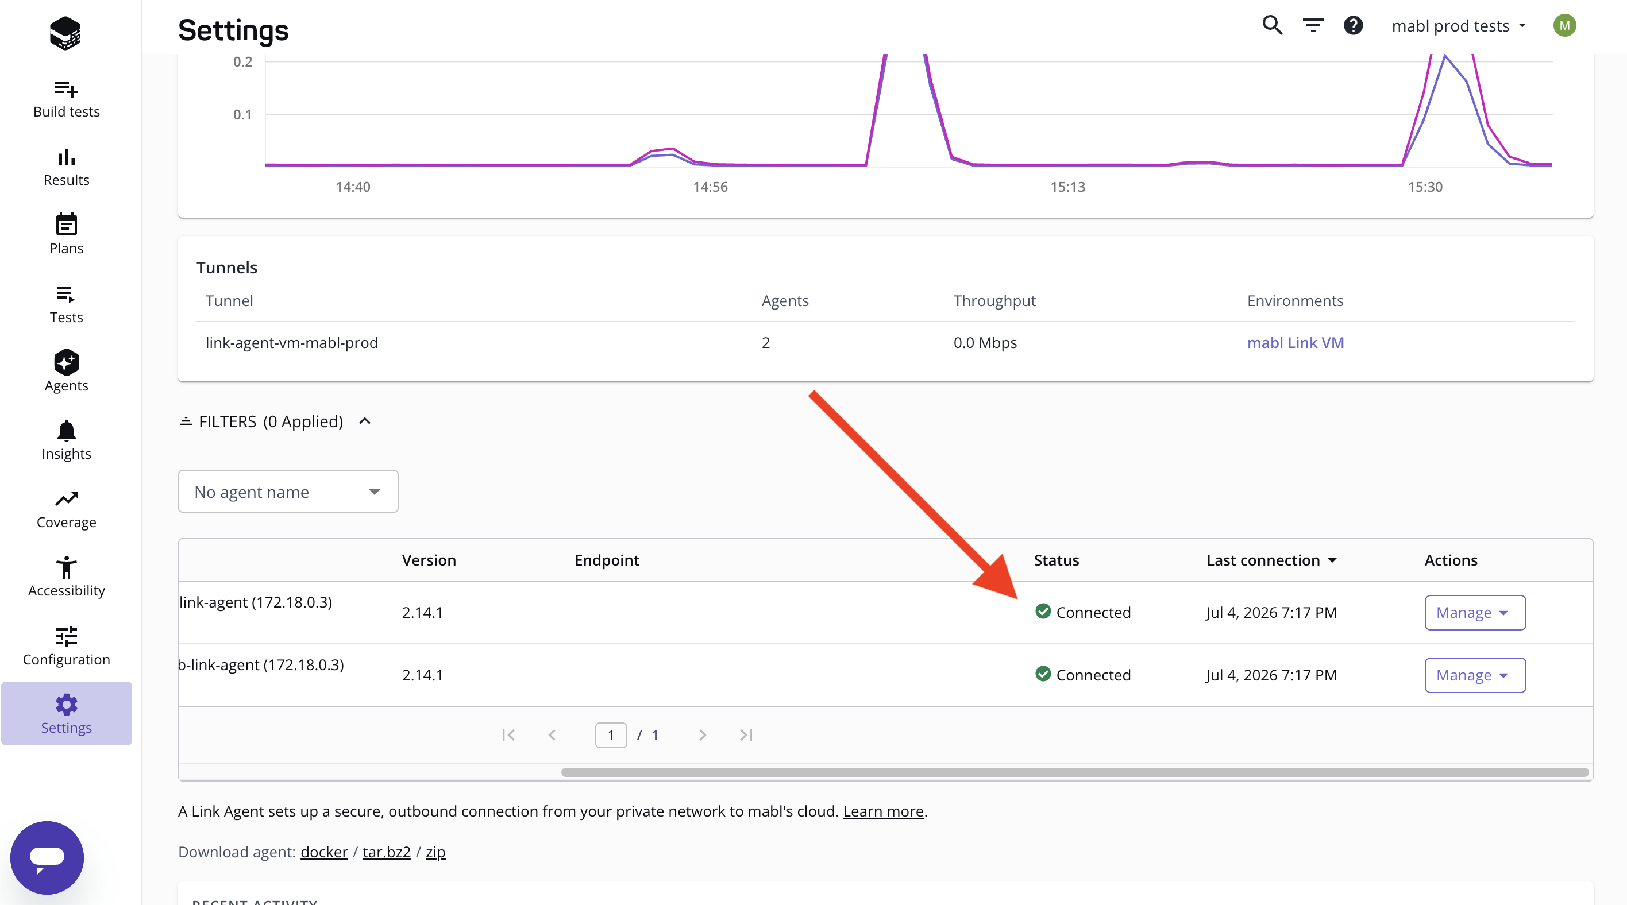1627x905 pixels.
Task: Click the agents table horizontal scrollbar
Action: pos(1074,772)
